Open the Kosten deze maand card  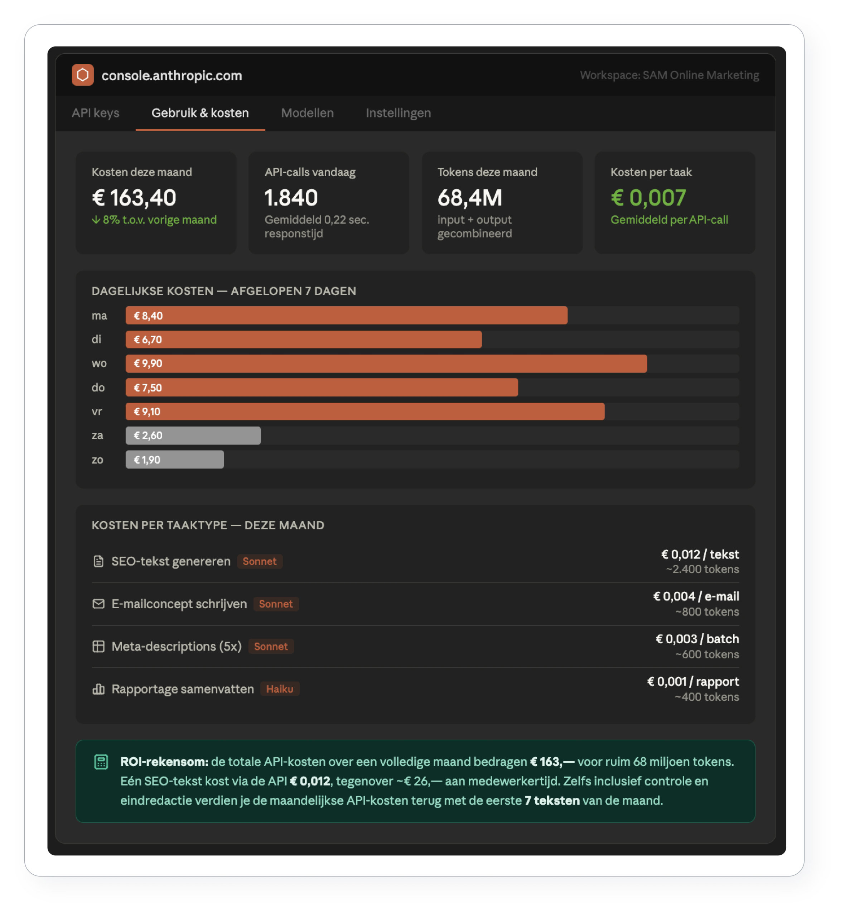click(x=156, y=203)
